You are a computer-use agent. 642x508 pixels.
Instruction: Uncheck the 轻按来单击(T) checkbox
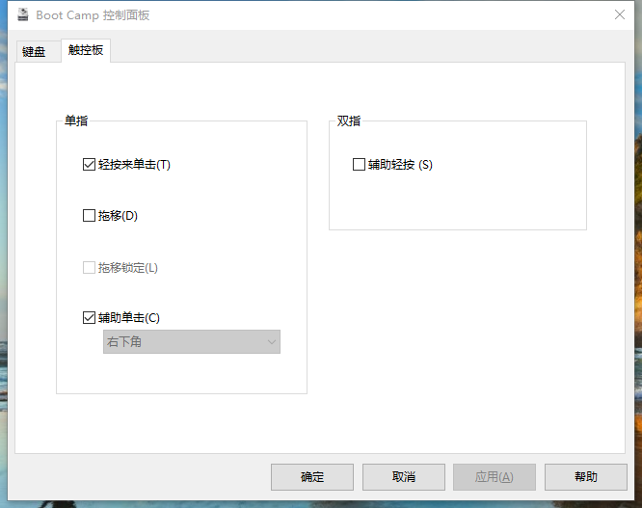89,165
